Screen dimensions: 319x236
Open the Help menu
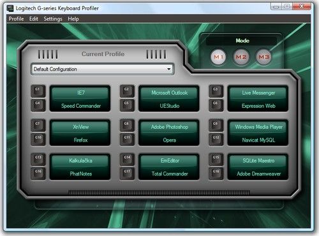73,19
